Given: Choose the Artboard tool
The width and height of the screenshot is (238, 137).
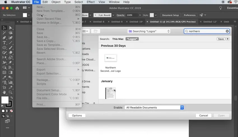Looking at the screenshot, I should 4,87.
